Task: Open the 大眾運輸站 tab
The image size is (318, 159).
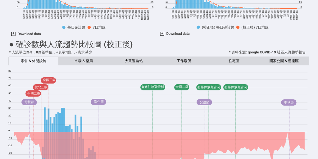Action: tap(134, 61)
